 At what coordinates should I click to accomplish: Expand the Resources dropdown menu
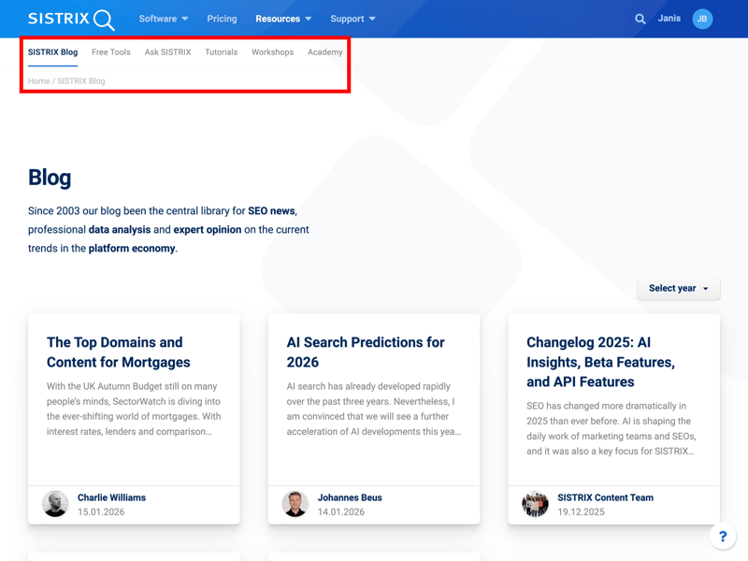point(283,19)
